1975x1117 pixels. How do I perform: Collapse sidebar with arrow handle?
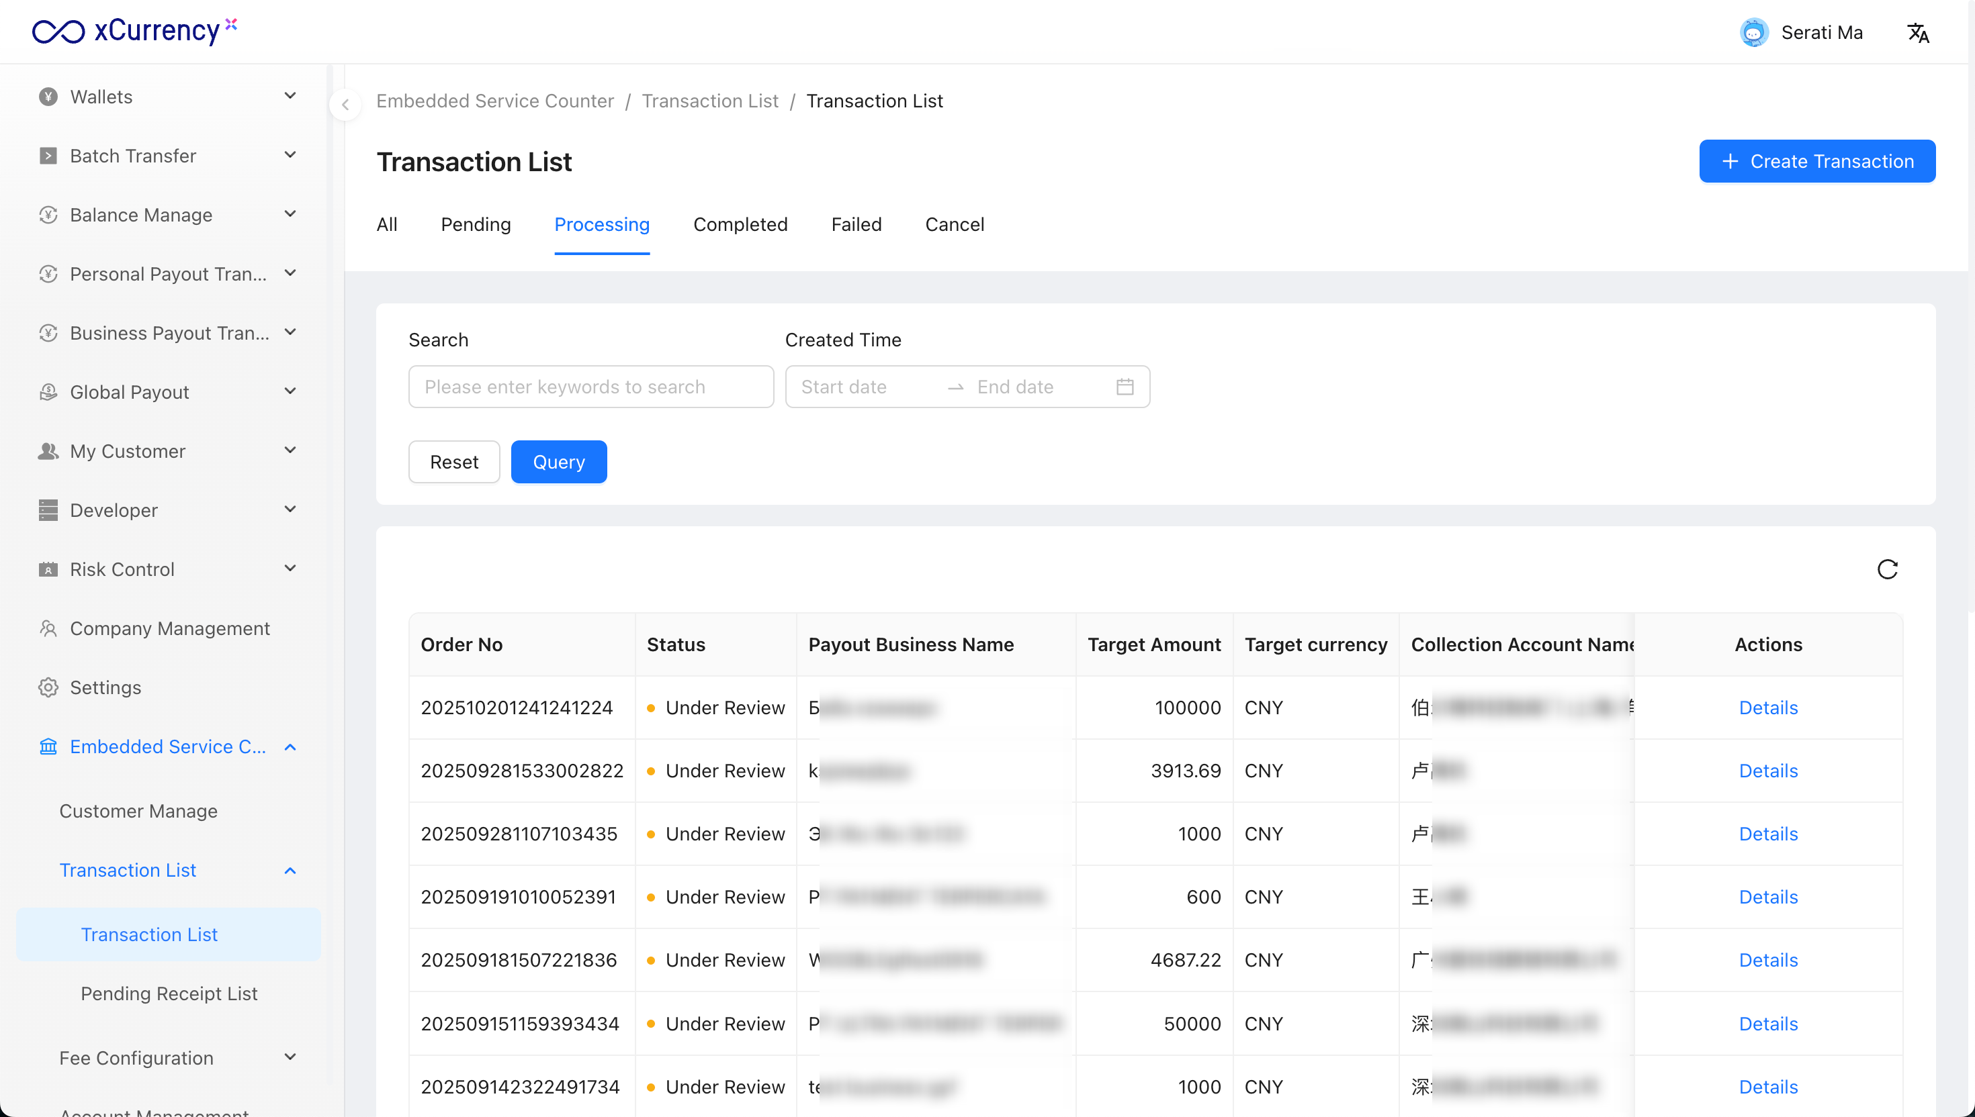[x=345, y=105]
